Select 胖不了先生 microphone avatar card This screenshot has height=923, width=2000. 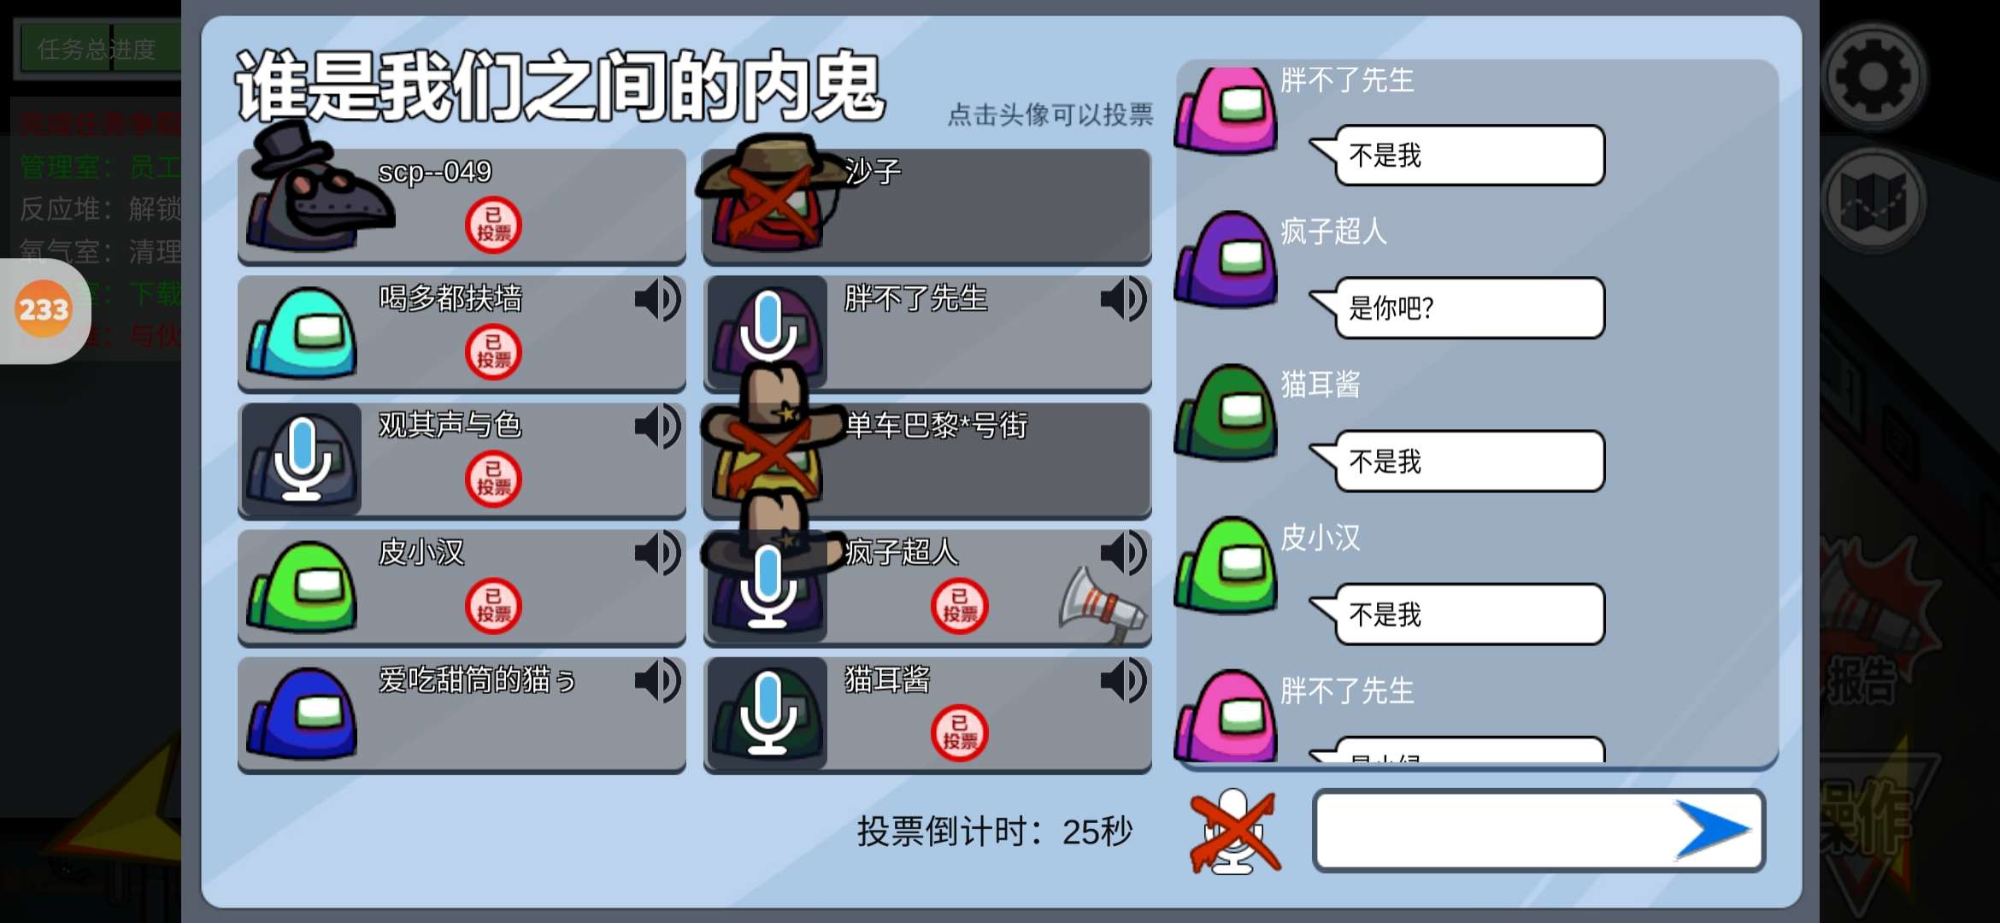[926, 332]
